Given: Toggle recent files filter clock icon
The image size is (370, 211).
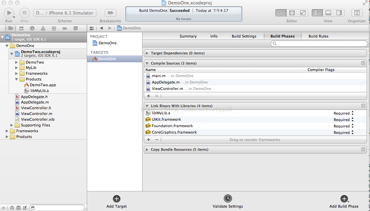Looking at the screenshot, I should tap(12, 208).
